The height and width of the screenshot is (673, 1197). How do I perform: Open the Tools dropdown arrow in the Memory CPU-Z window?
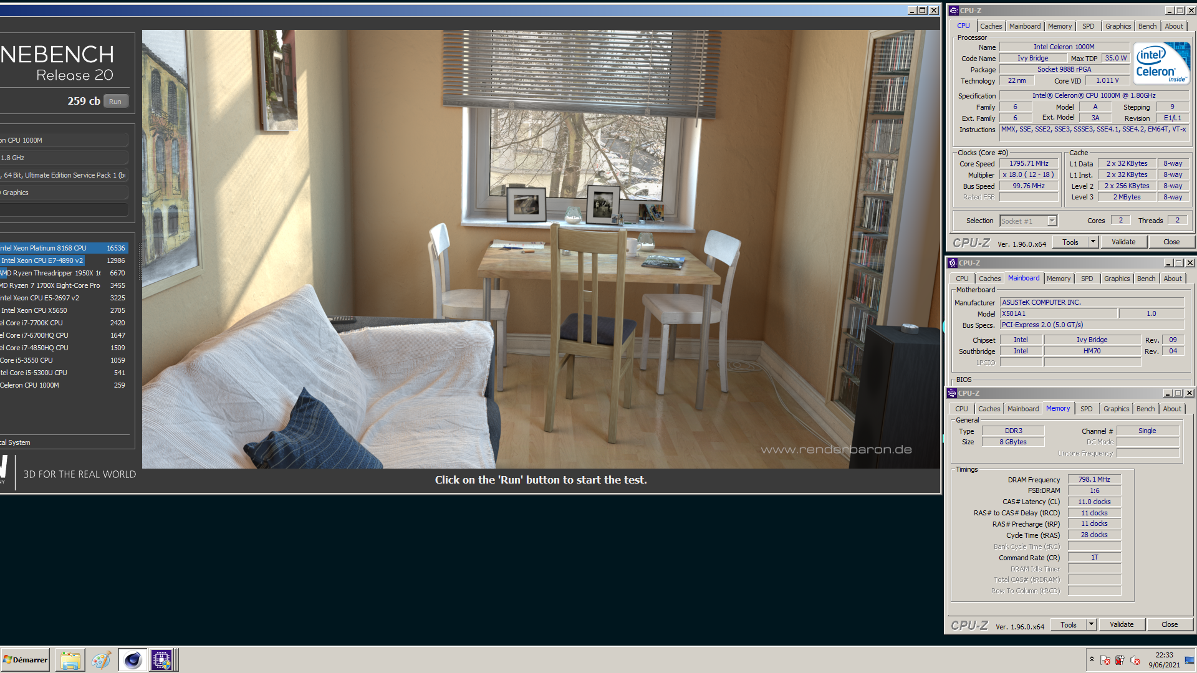pyautogui.click(x=1091, y=624)
